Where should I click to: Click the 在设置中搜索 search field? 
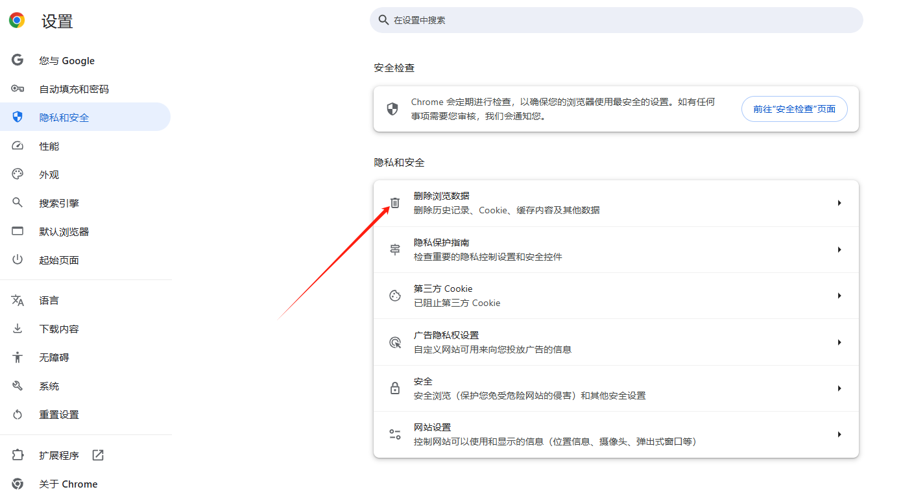(x=616, y=20)
